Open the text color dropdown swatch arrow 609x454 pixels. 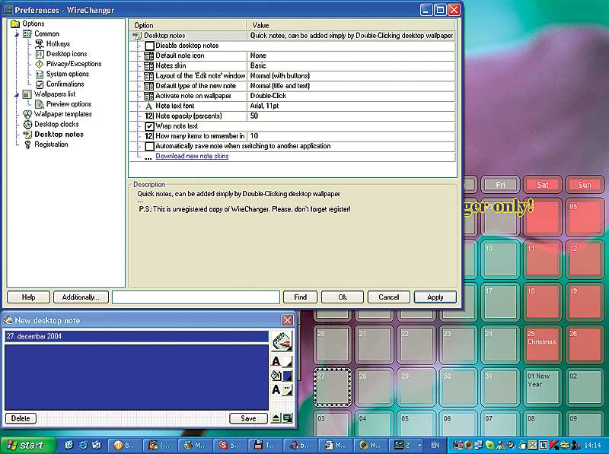tap(288, 362)
